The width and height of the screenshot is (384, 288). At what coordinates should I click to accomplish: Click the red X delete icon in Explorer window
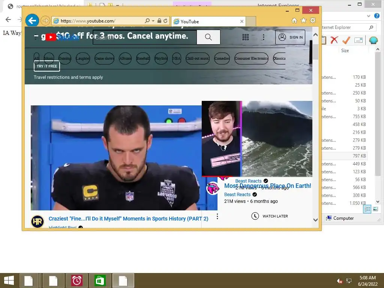click(334, 40)
